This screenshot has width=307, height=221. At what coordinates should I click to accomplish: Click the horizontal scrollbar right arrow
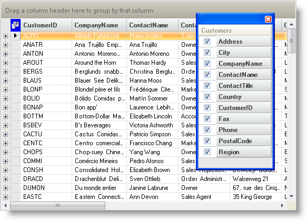(x=282, y=205)
